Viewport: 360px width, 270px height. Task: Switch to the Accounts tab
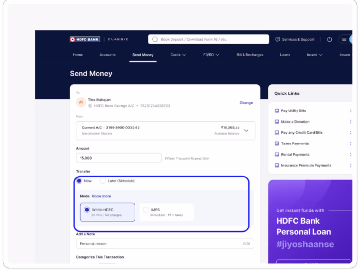point(108,55)
